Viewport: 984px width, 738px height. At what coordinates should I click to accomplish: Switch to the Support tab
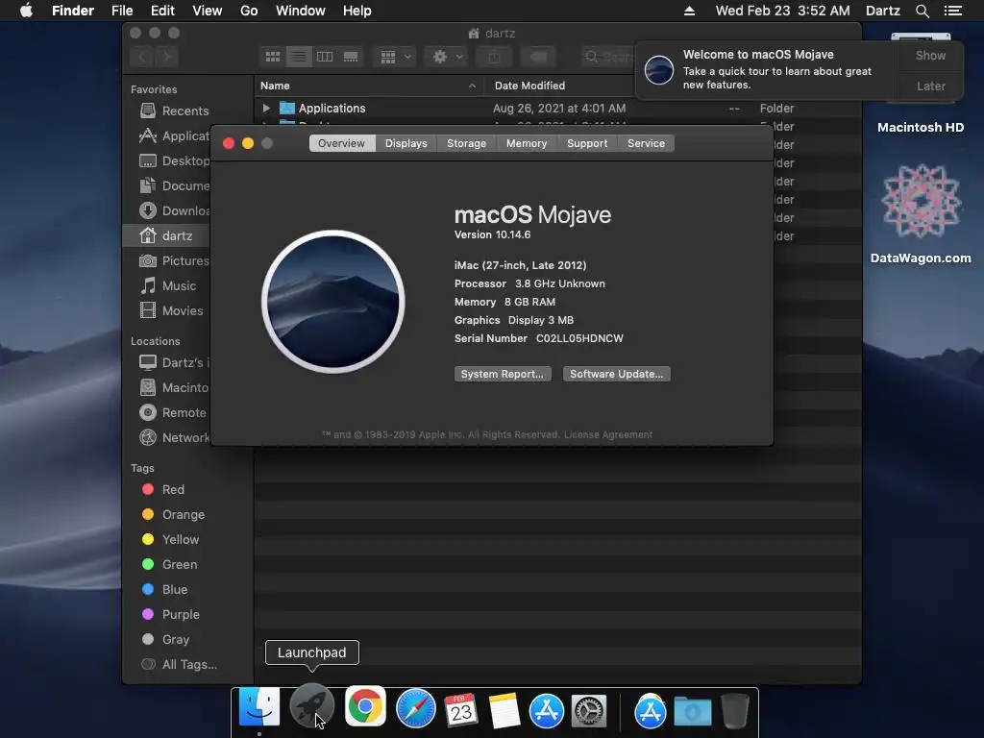coord(587,143)
